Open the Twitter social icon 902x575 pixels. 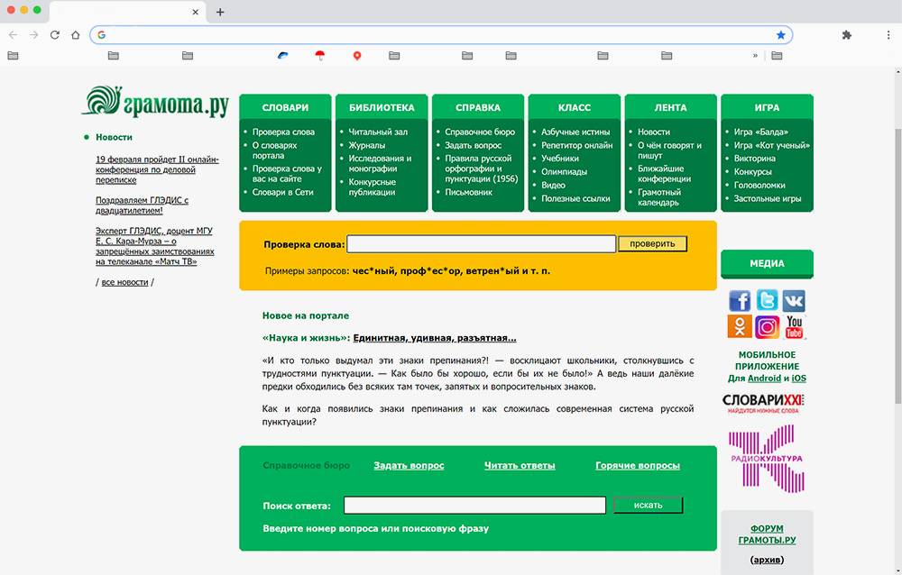pyautogui.click(x=767, y=300)
